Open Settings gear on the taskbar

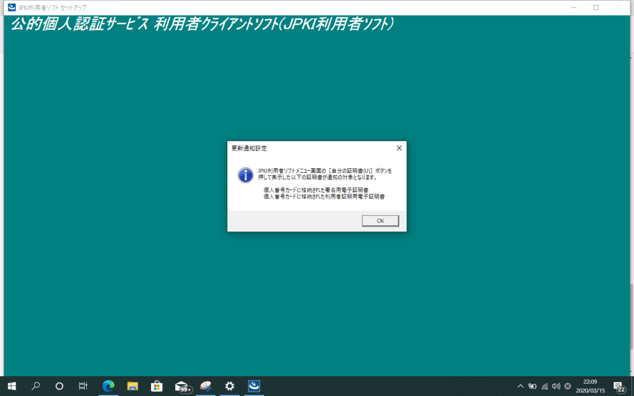pos(230,386)
